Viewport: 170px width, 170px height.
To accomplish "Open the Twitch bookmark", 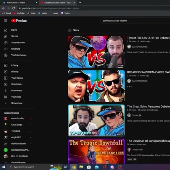I will coord(65,13).
